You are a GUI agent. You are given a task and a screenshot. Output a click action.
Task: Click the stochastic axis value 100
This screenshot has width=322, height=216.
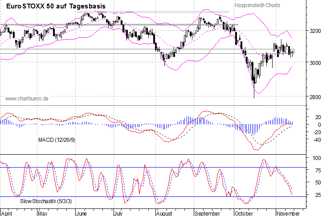317,158
